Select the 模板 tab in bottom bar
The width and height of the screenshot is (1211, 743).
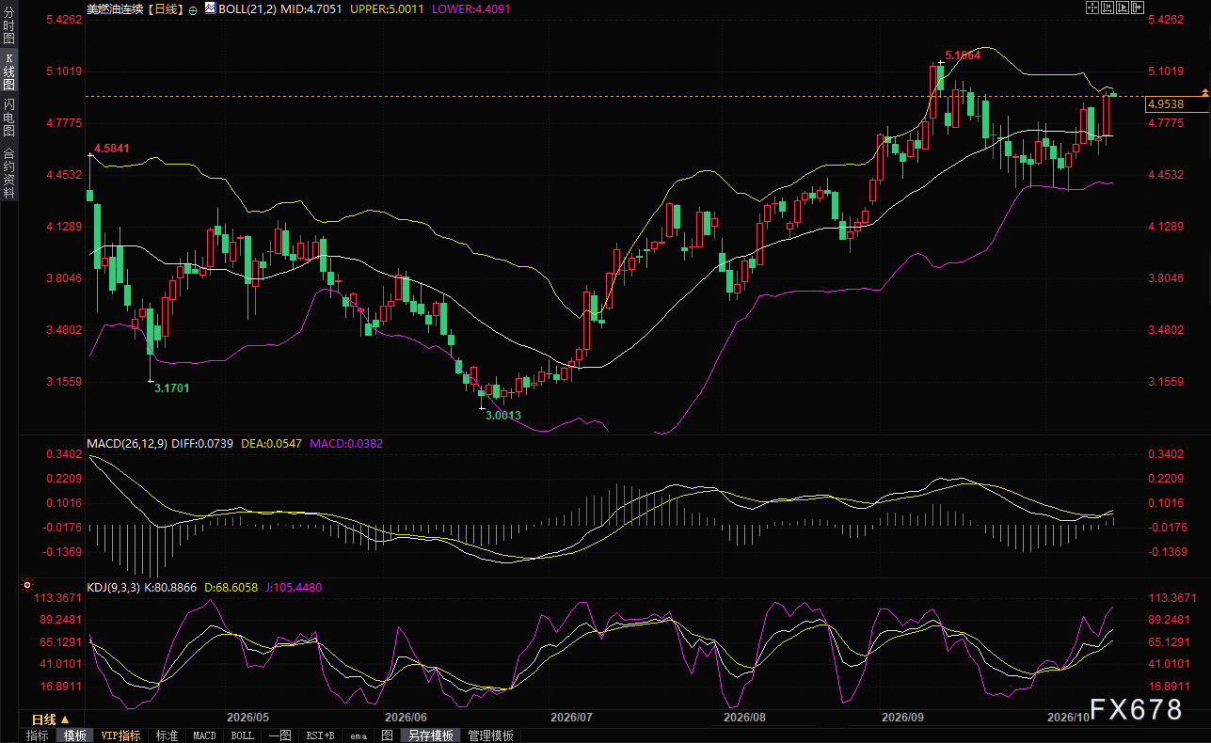[75, 735]
